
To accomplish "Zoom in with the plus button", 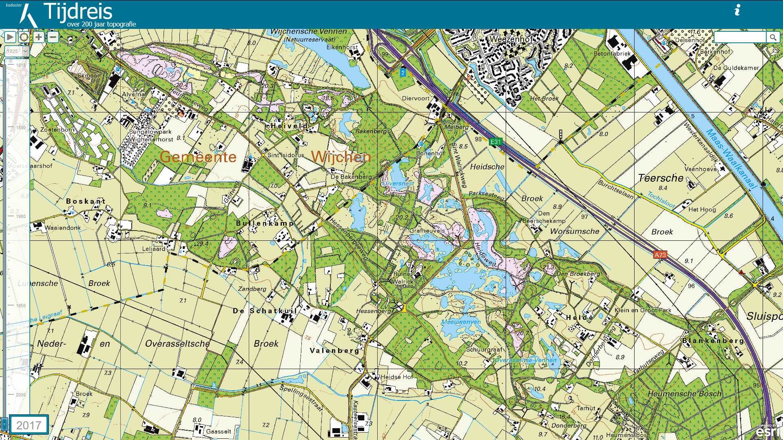I will (x=38, y=37).
